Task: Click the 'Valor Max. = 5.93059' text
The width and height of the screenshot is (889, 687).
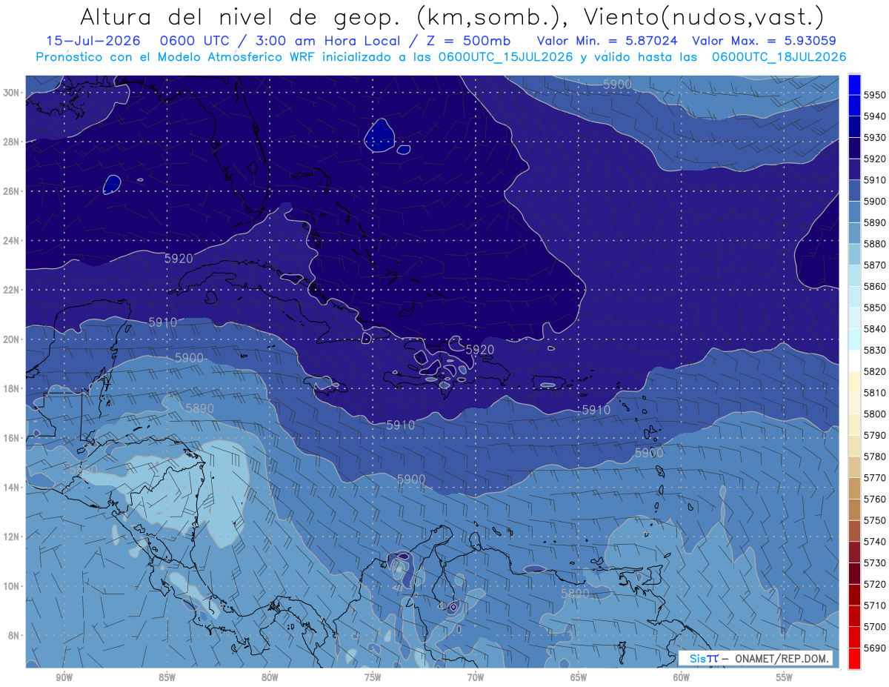Action: coord(765,41)
